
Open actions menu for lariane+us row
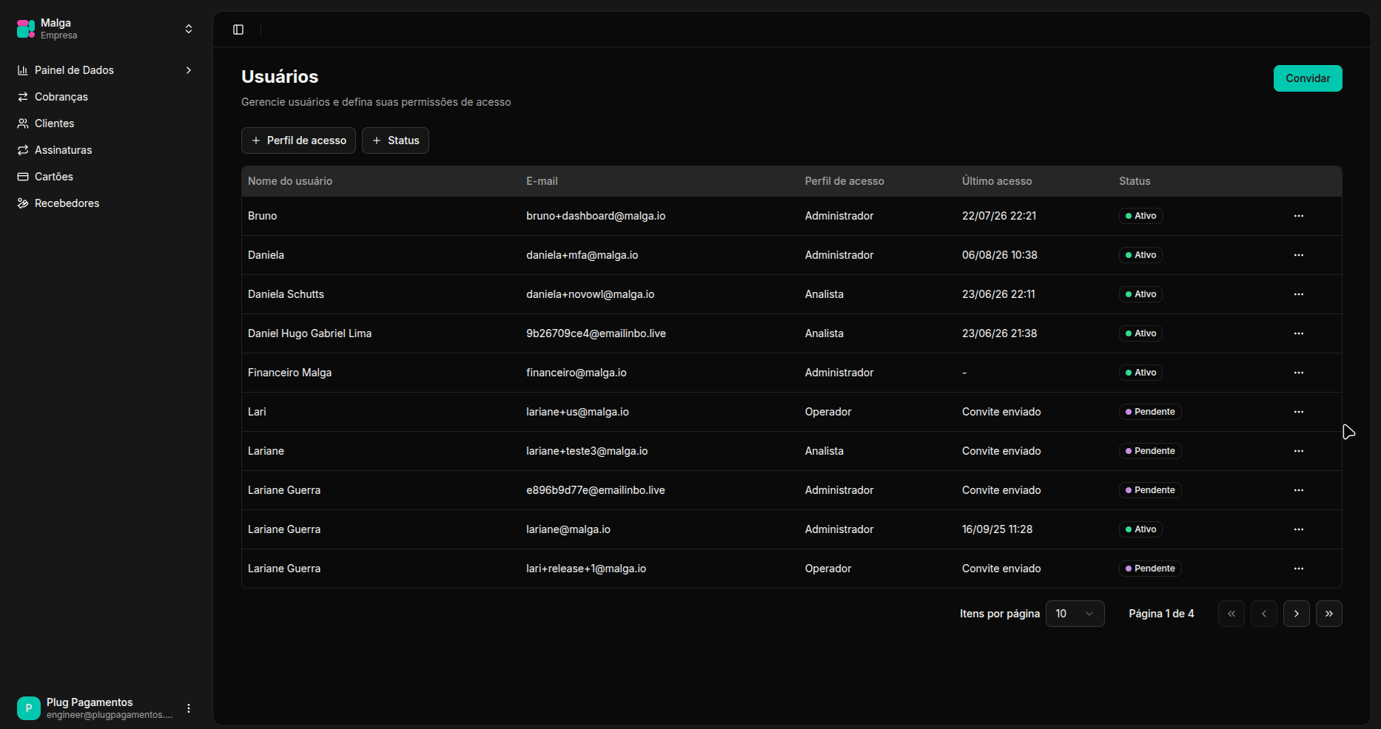(x=1299, y=412)
